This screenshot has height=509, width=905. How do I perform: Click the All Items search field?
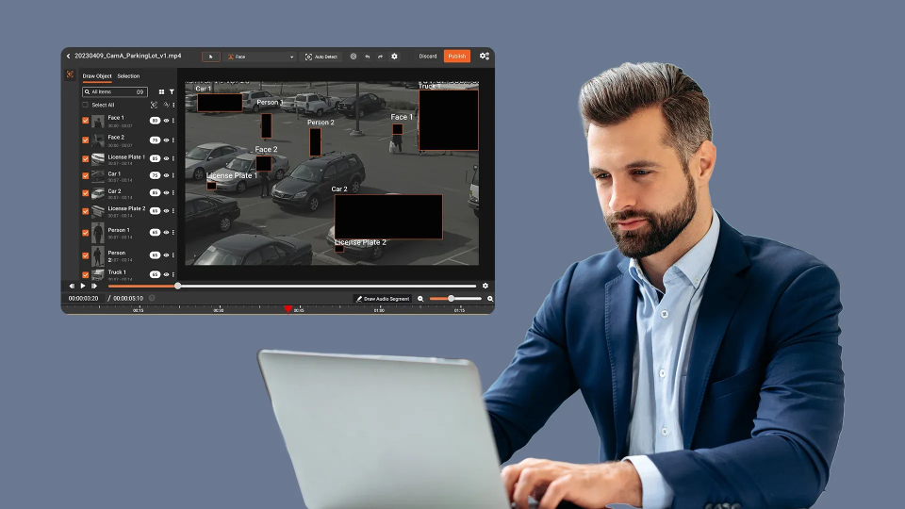tap(115, 91)
